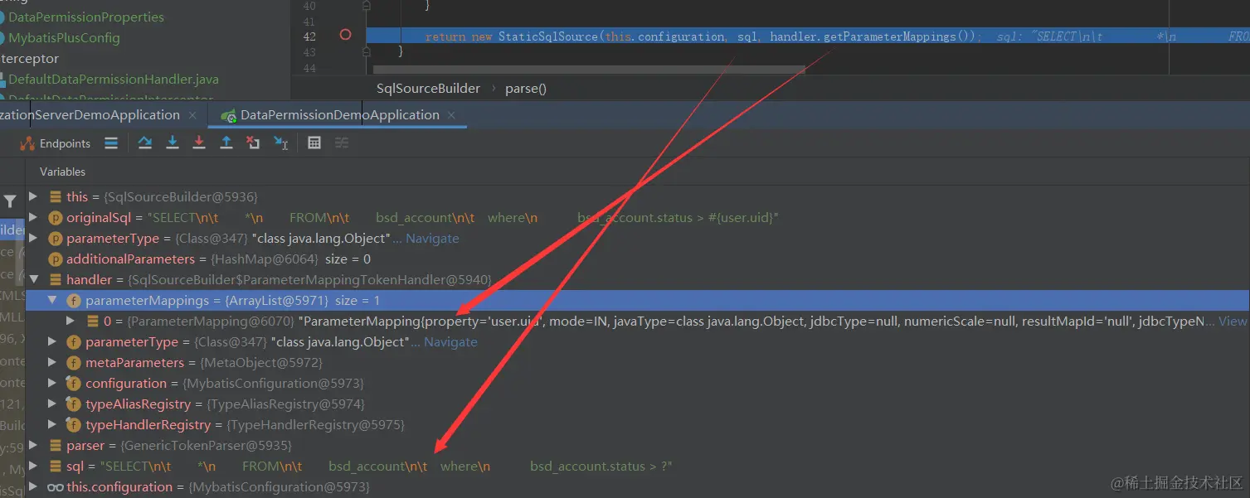This screenshot has width=1250, height=498.
Task: Expand the typeAliasRegistry node
Action: 52,404
